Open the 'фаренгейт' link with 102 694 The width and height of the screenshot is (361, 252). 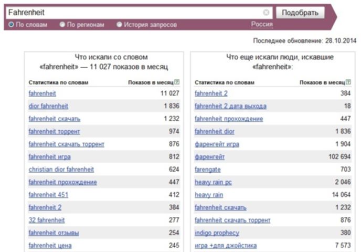209,157
